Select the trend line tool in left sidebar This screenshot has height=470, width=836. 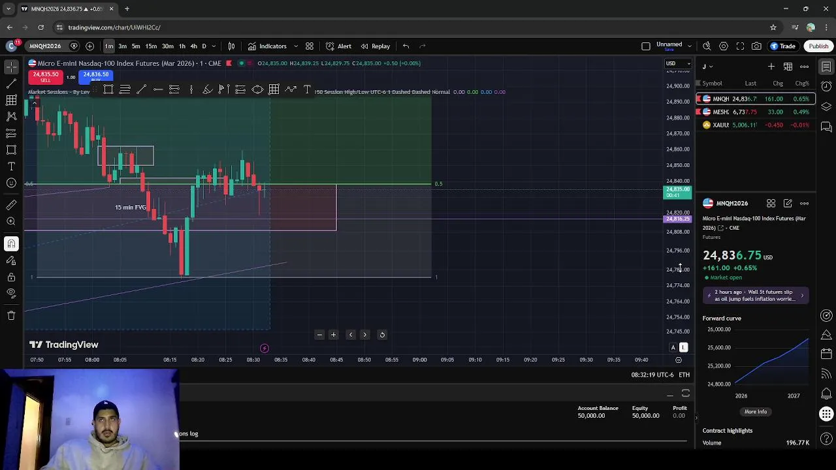pos(11,84)
